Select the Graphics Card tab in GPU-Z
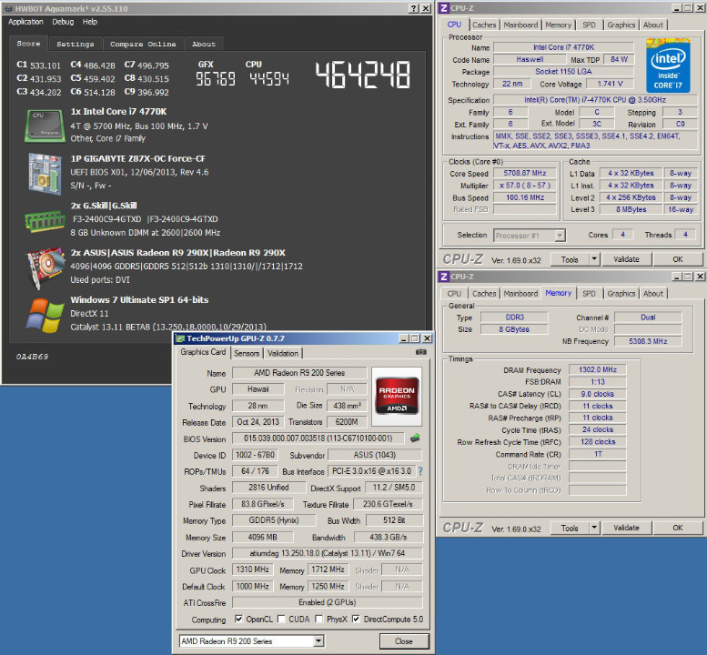 pos(203,352)
